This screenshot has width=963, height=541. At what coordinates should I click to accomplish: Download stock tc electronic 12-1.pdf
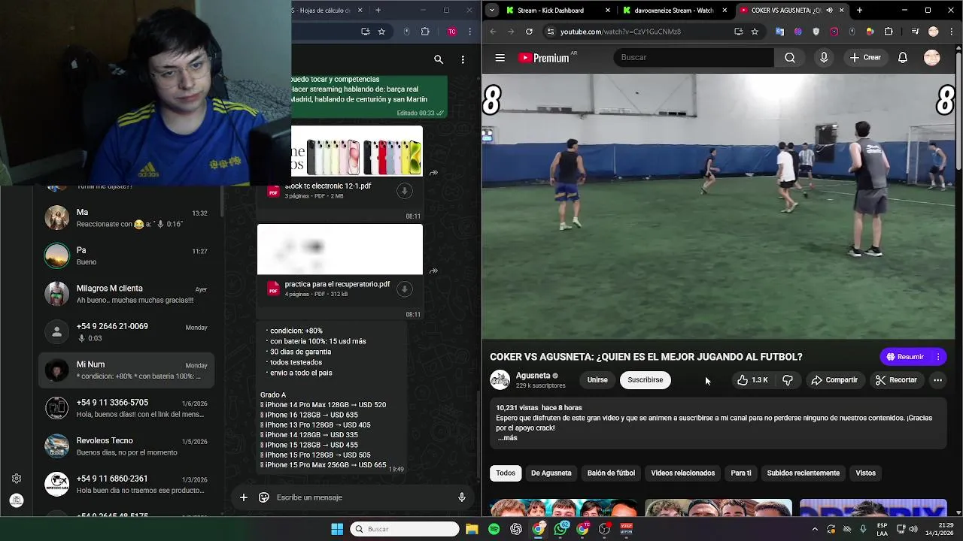coord(404,191)
